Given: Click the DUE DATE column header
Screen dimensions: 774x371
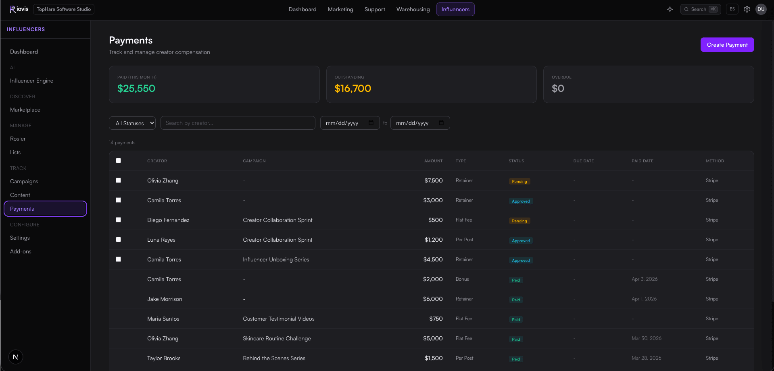Looking at the screenshot, I should tap(583, 161).
